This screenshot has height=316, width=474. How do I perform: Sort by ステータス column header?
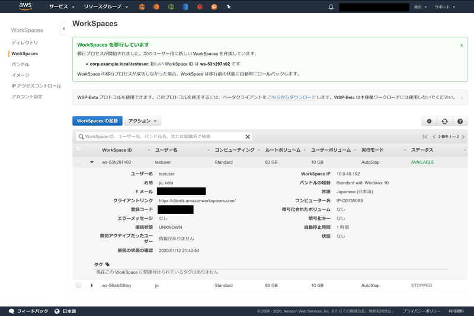point(422,150)
